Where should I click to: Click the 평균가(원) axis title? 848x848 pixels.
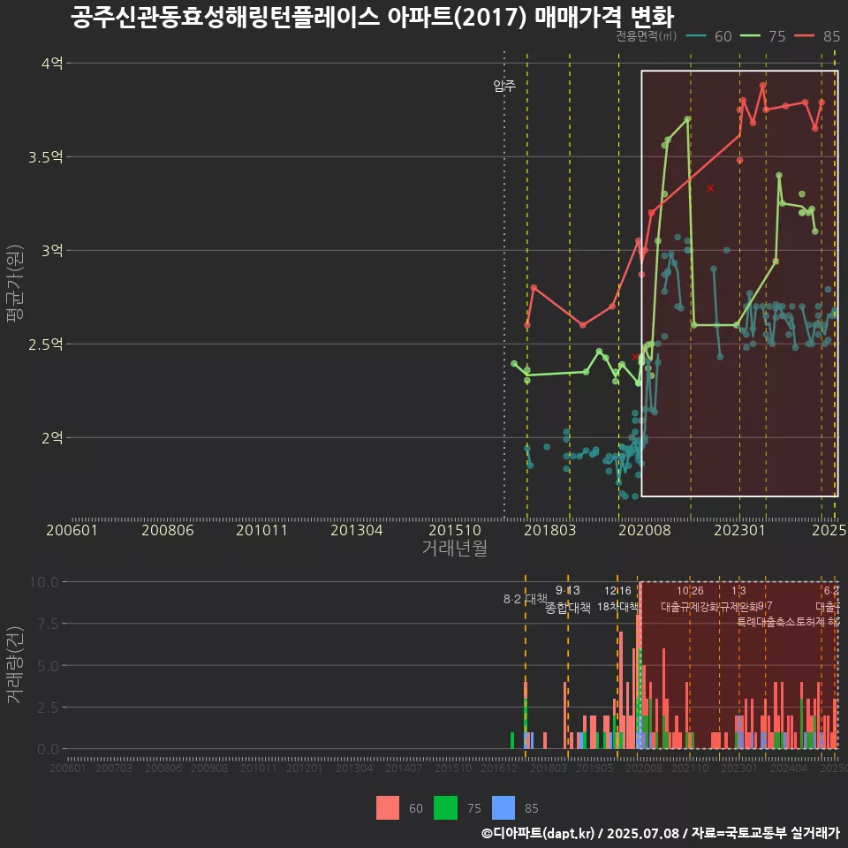[x=15, y=284]
